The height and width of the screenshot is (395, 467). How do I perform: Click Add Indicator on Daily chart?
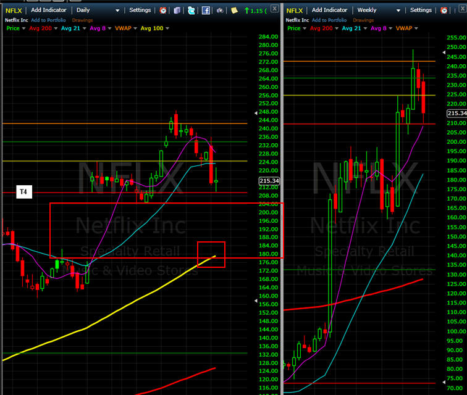[x=49, y=10]
